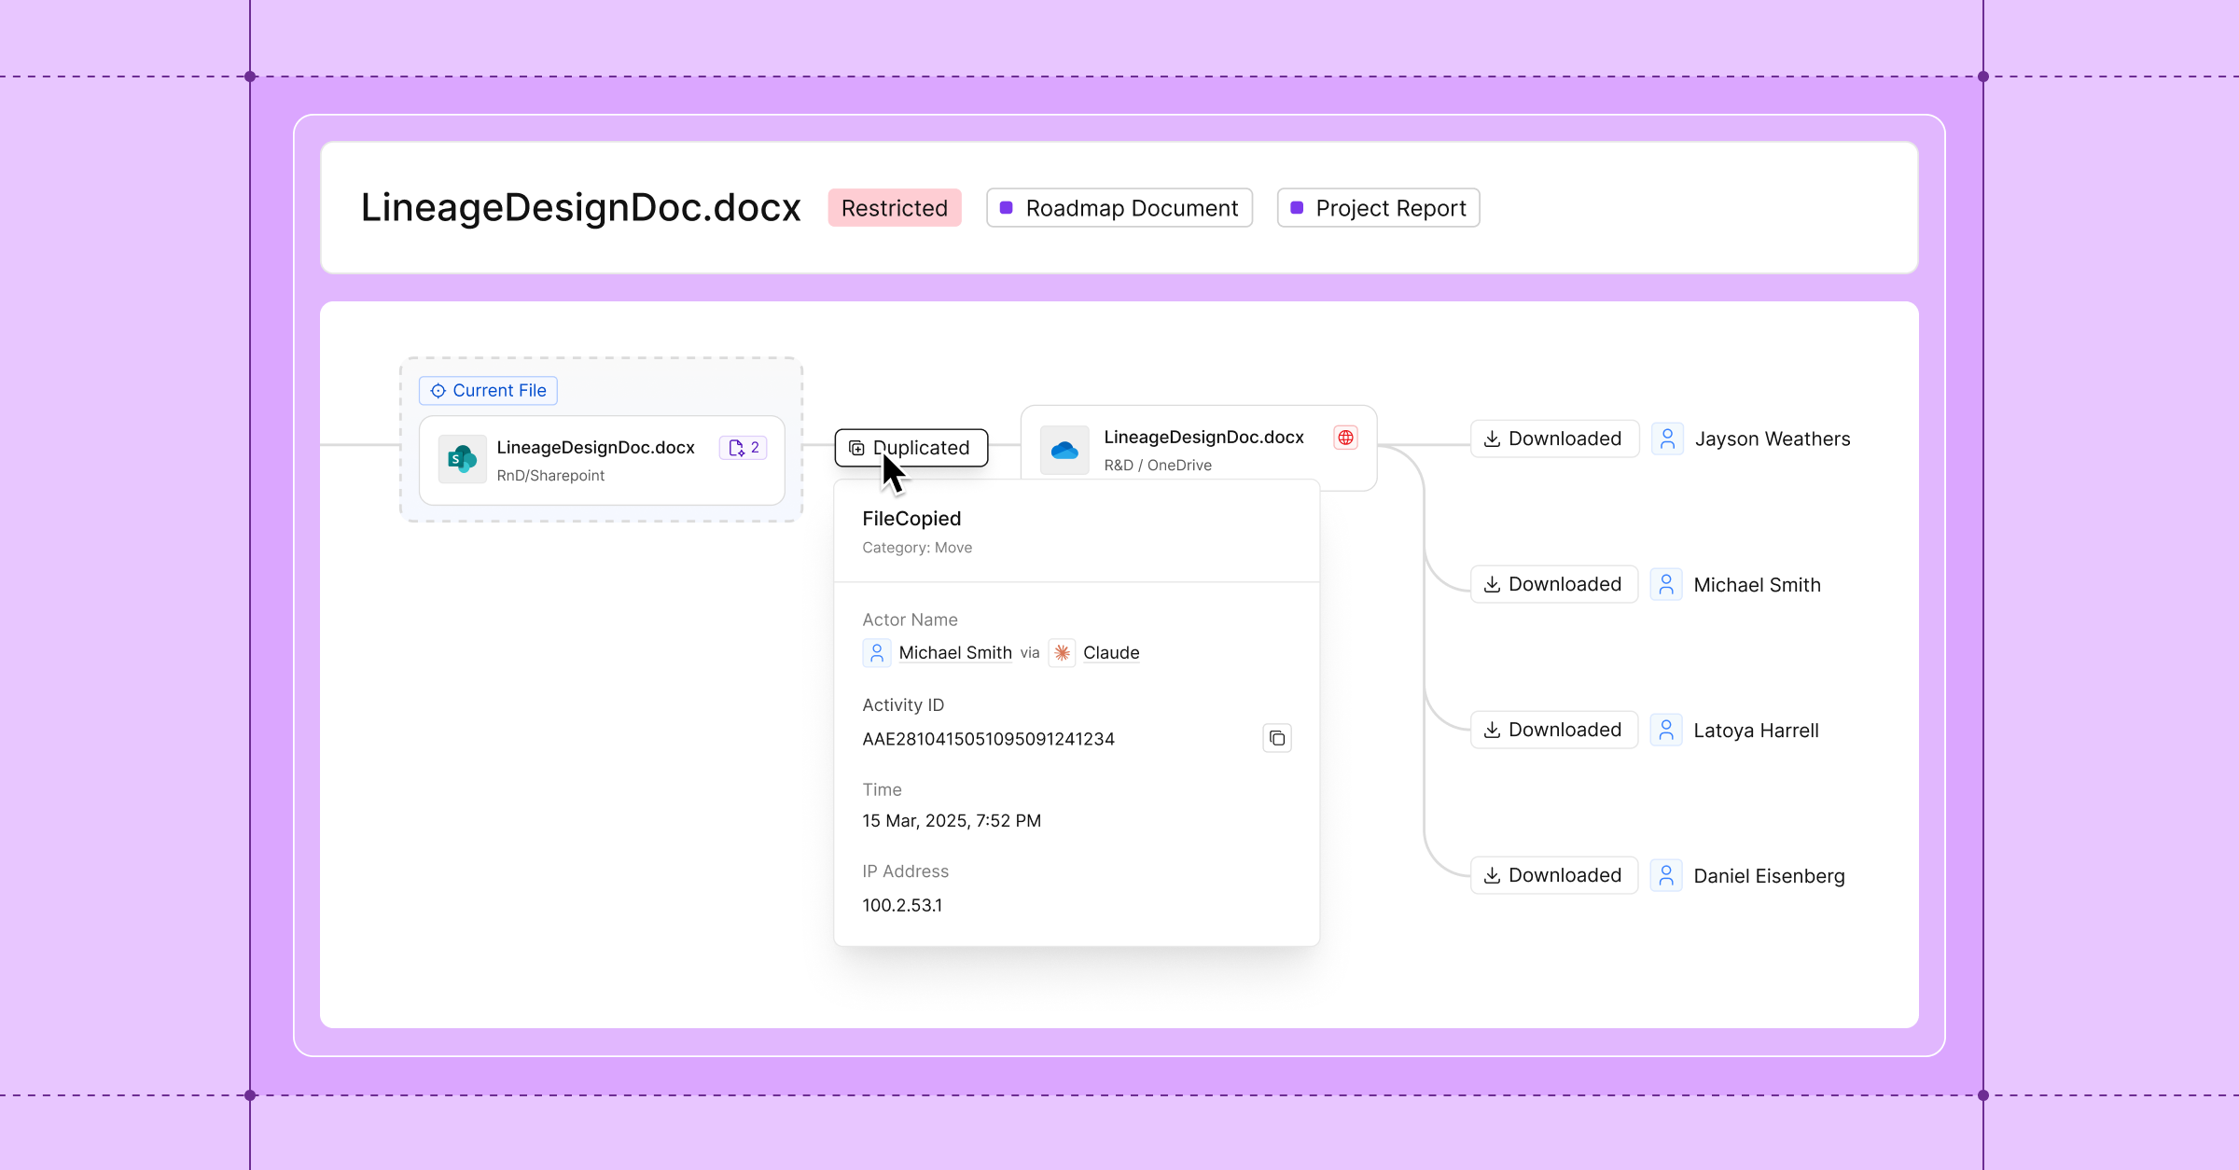The image size is (2239, 1170).
Task: Click the OneDrive cloud icon
Action: tap(1064, 451)
